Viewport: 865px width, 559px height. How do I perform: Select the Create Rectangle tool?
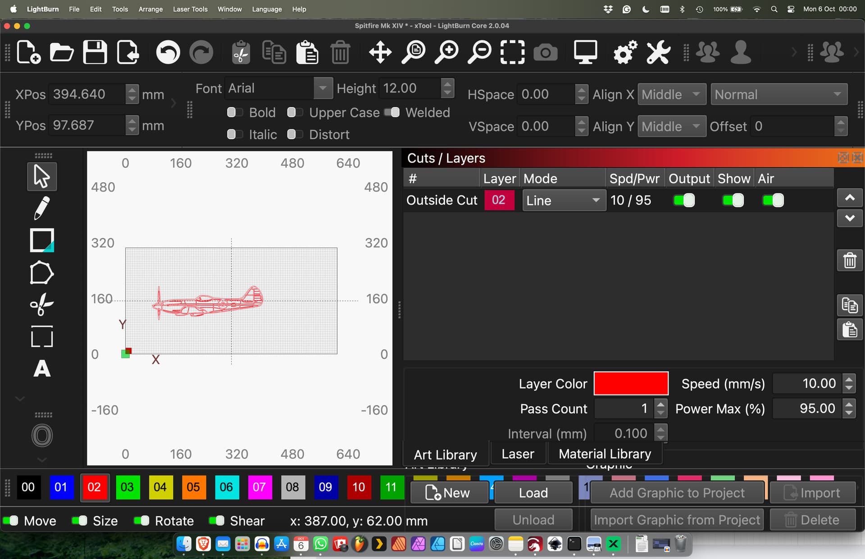point(41,240)
